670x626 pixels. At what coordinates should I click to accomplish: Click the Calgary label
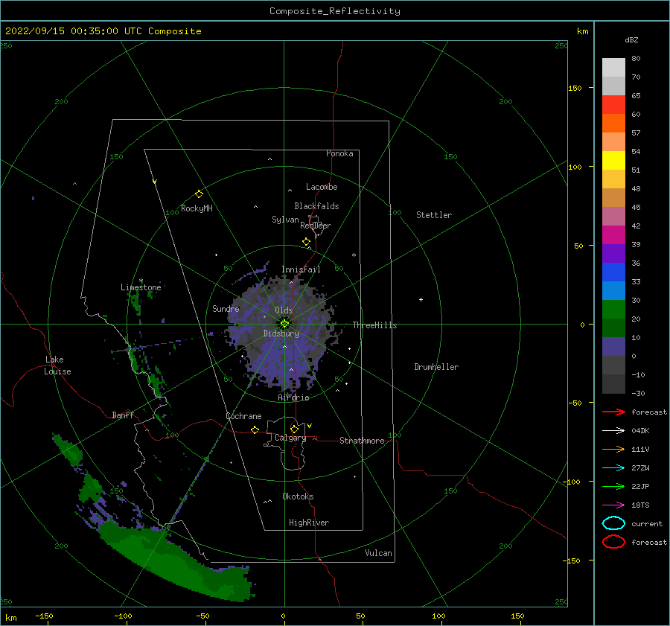[290, 438]
